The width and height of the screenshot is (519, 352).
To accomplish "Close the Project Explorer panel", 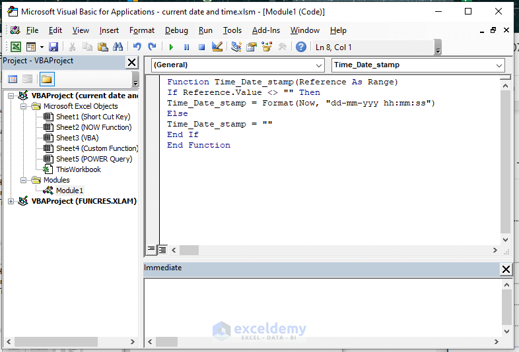I will 131,62.
